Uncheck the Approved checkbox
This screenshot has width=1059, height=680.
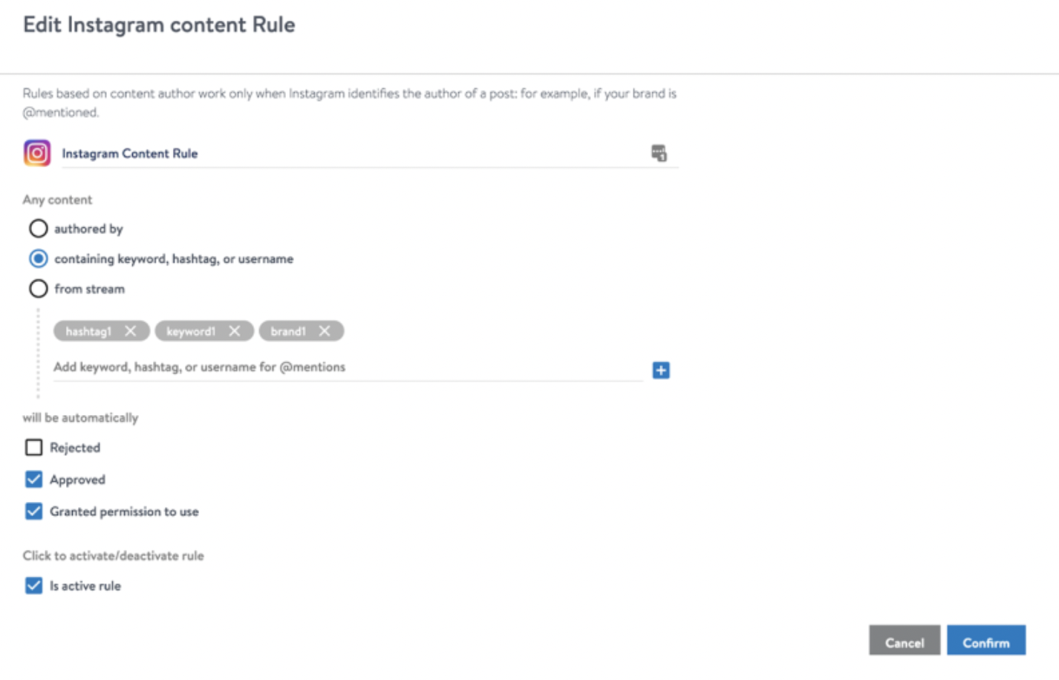pyautogui.click(x=33, y=479)
